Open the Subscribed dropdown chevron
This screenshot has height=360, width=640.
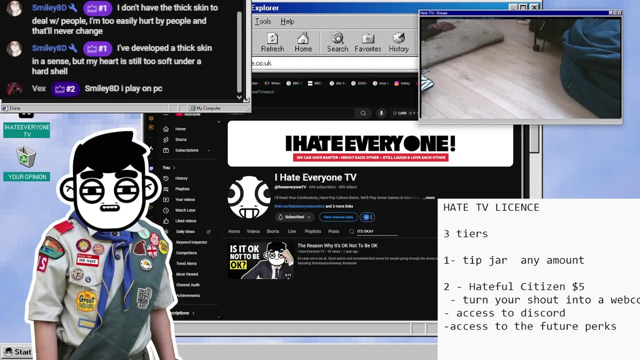308,217
